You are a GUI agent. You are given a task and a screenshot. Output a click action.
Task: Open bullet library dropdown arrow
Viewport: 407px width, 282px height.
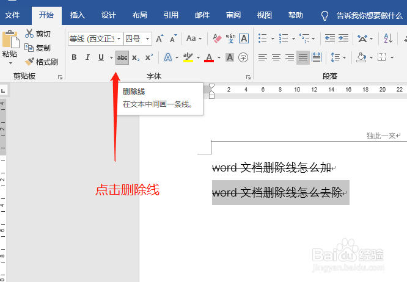click(x=273, y=38)
